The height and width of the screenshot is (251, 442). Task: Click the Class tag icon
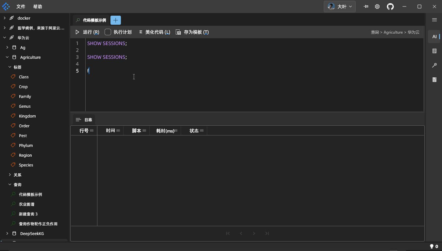click(x=13, y=77)
